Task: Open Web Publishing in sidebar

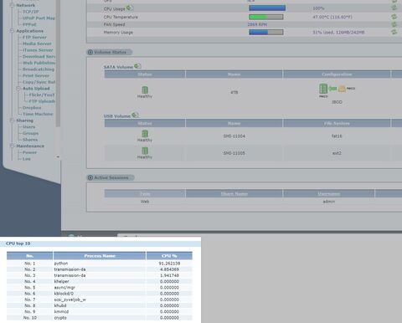Action: pos(39,63)
